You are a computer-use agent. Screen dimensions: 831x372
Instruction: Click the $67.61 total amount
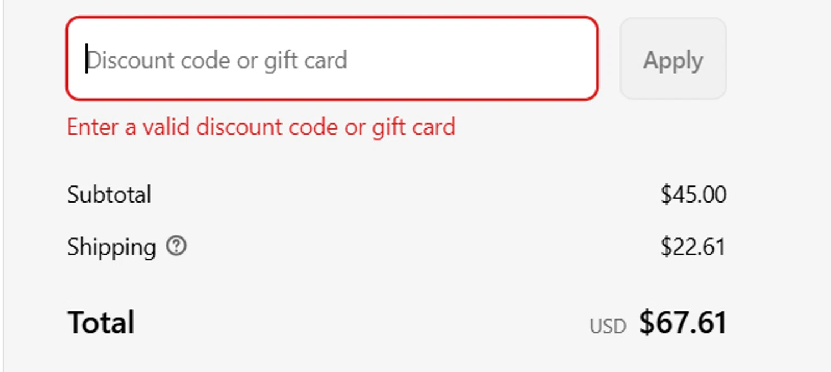click(683, 323)
